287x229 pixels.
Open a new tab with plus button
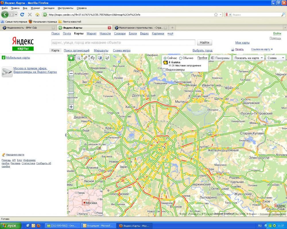click(x=172, y=27)
